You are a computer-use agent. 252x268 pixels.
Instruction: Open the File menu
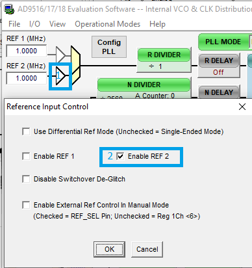pyautogui.click(x=14, y=24)
